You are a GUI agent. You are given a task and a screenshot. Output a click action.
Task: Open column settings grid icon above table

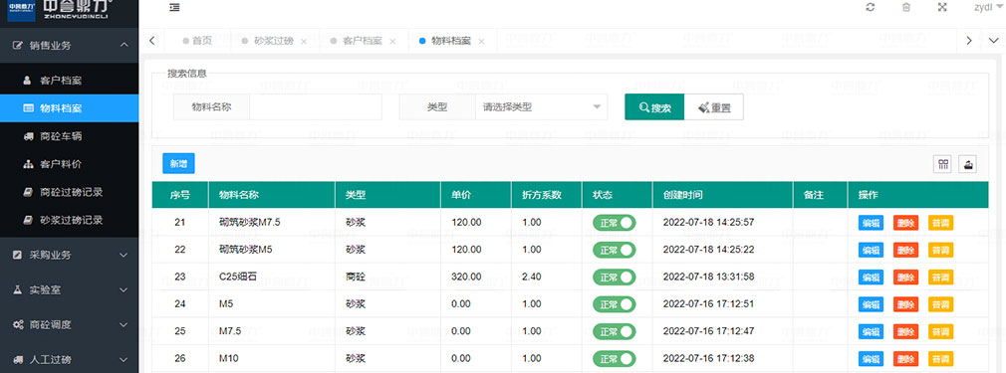tap(943, 164)
